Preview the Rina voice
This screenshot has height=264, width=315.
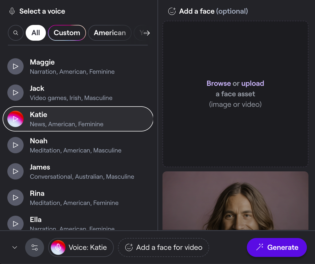pyautogui.click(x=15, y=198)
